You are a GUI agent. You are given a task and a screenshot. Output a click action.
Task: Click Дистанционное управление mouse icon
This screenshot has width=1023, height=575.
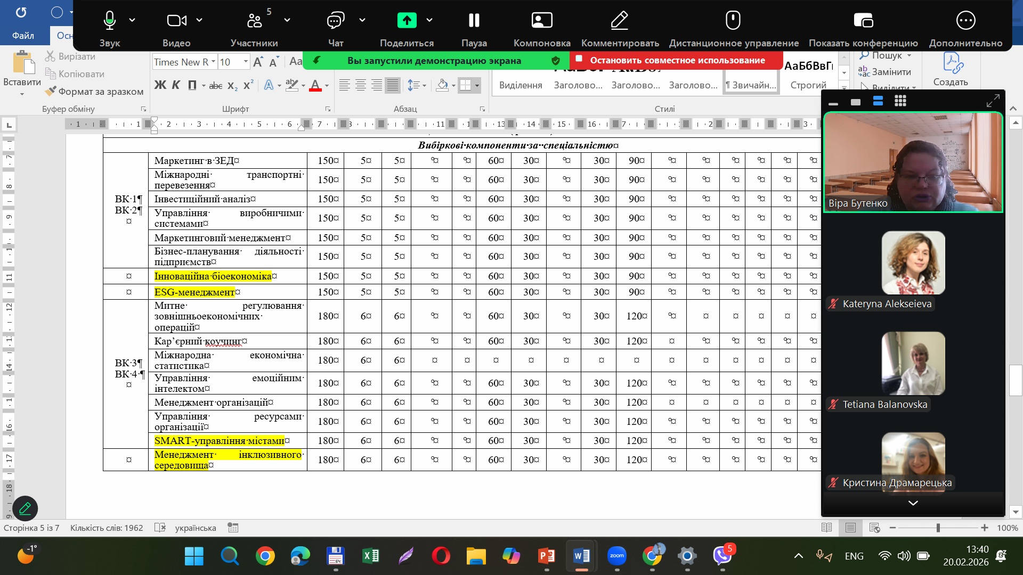click(x=733, y=21)
